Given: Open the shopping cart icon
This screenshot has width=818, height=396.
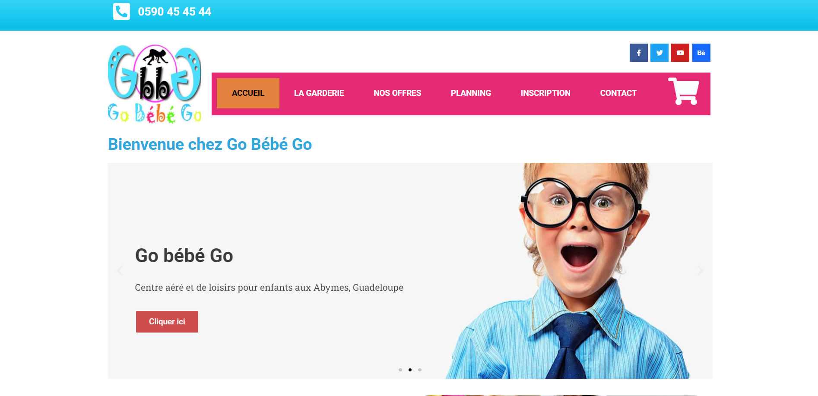Looking at the screenshot, I should click(683, 91).
